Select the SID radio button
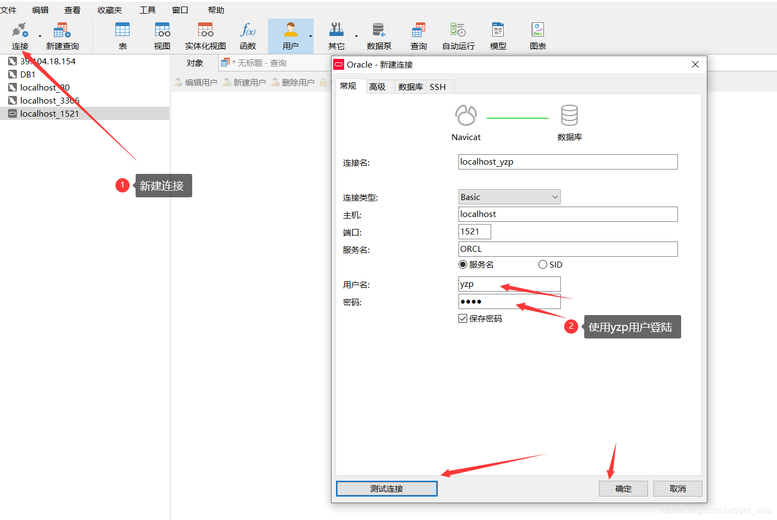The image size is (777, 520). point(542,264)
